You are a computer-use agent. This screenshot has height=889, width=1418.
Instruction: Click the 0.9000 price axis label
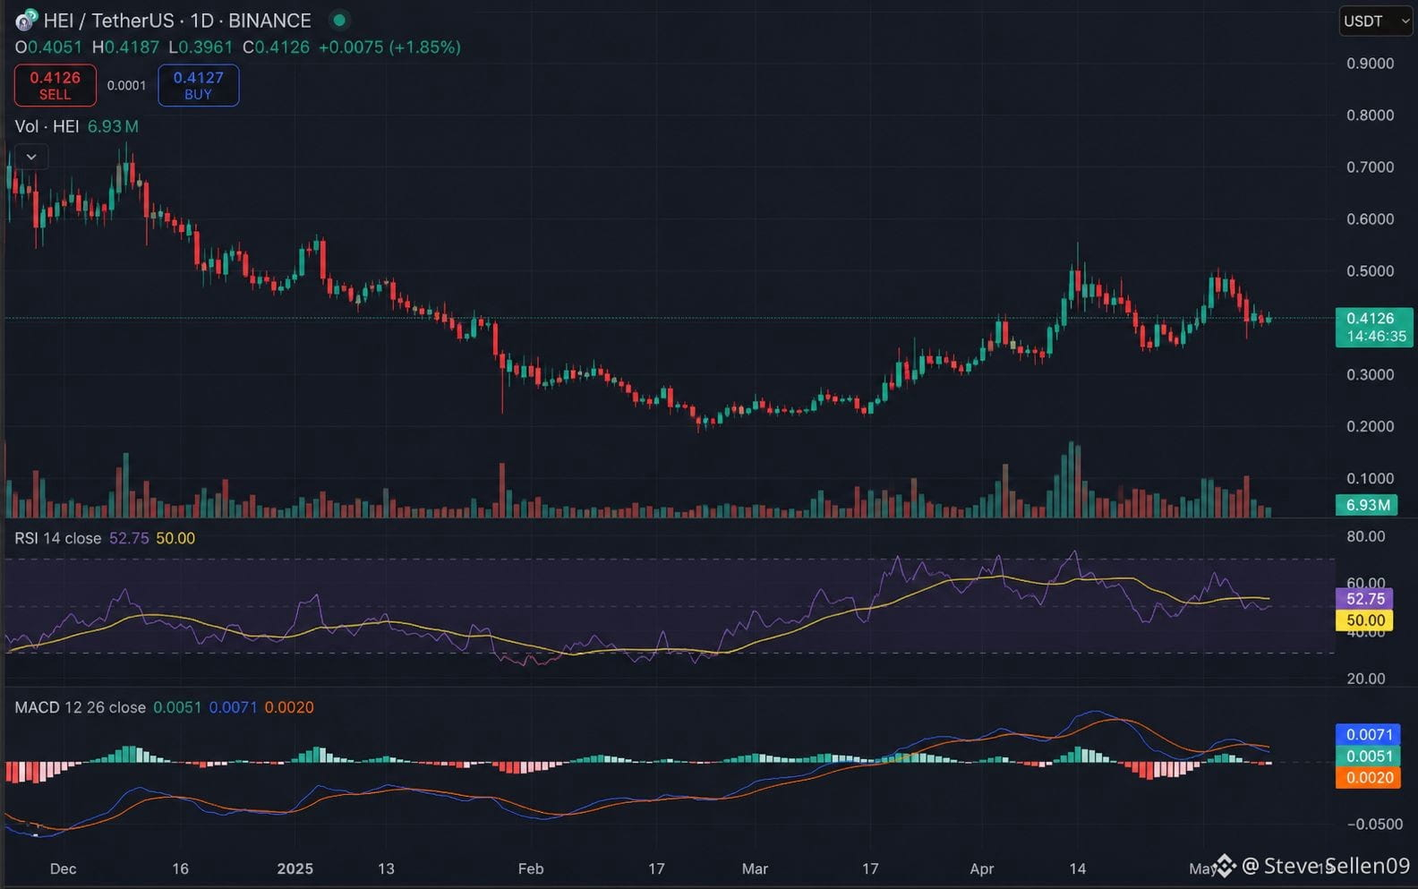[x=1370, y=64]
